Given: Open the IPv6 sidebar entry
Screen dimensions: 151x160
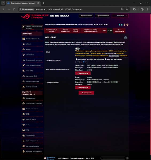Looking at the screenshot, I should click(32, 125).
